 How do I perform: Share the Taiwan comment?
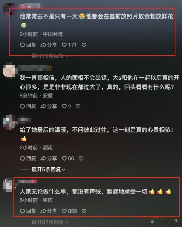49,45
